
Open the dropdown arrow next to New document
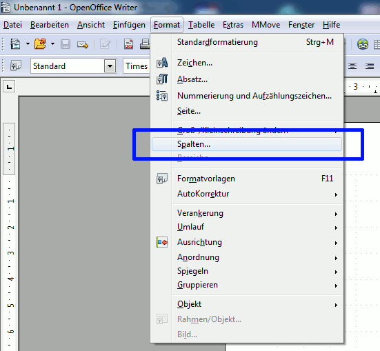click(x=28, y=44)
